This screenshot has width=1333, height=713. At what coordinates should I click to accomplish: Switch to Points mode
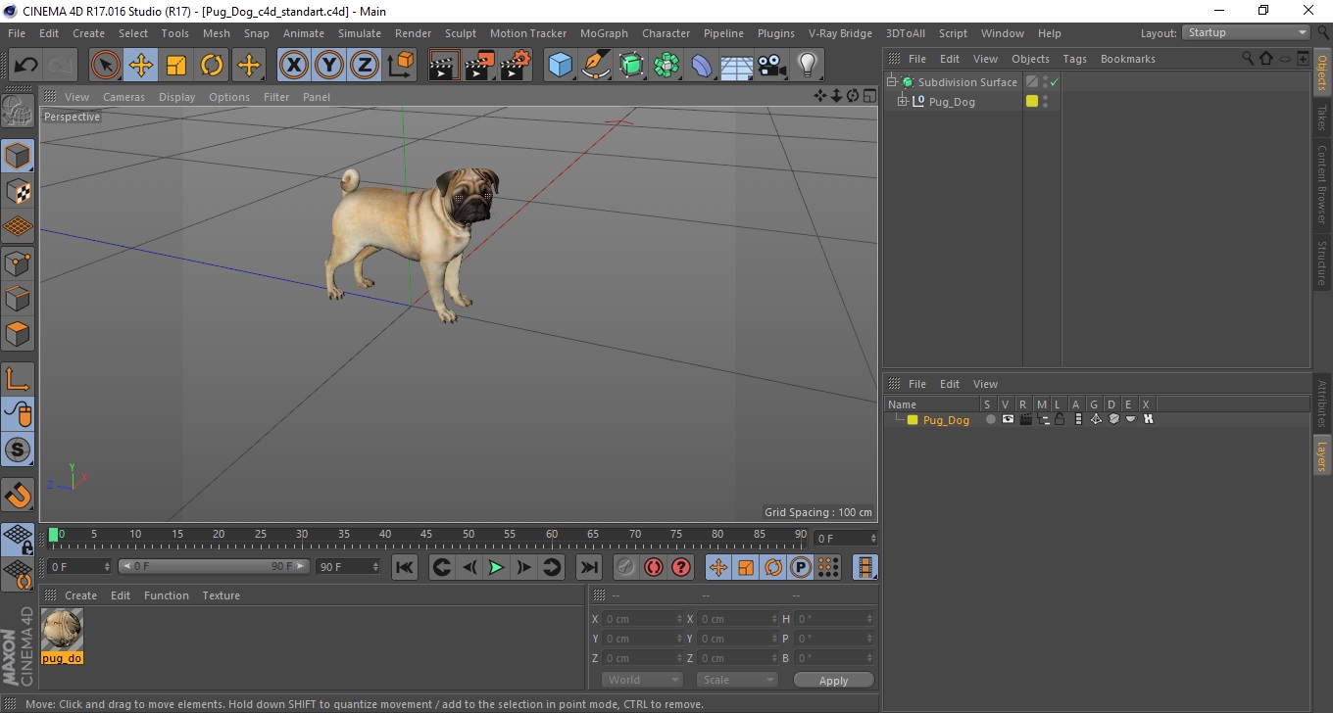[x=18, y=262]
